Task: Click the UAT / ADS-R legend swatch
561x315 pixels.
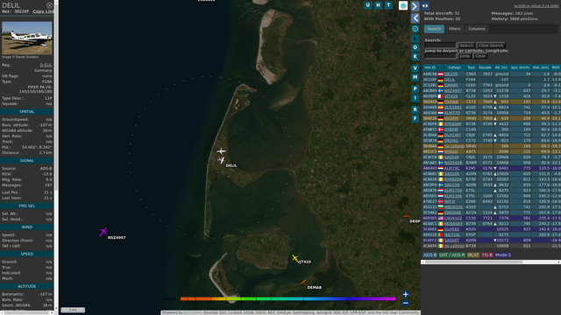Action: (x=452, y=255)
